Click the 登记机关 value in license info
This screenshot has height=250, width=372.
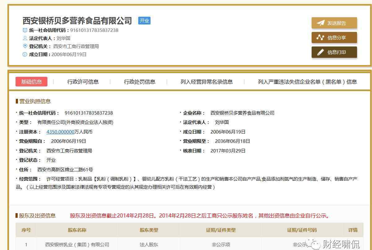tap(69, 151)
